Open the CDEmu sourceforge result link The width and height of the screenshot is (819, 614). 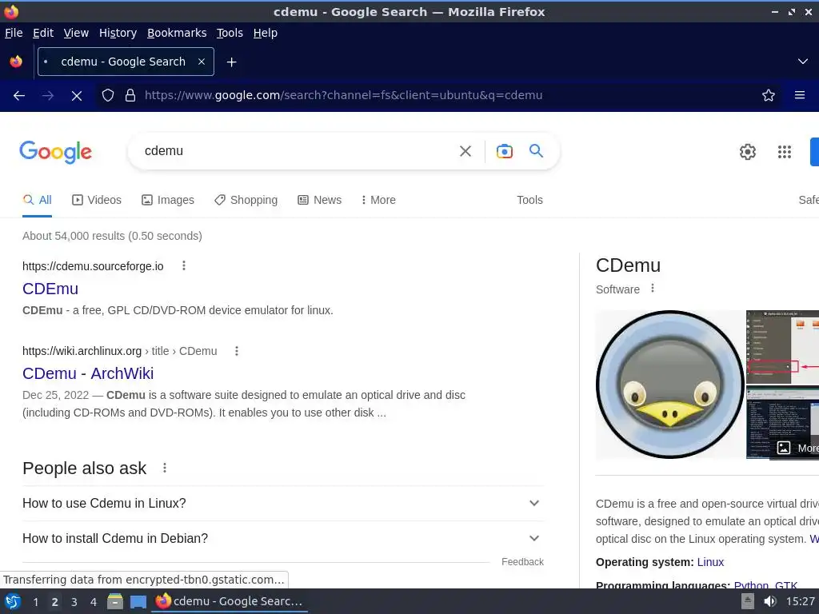click(x=50, y=289)
